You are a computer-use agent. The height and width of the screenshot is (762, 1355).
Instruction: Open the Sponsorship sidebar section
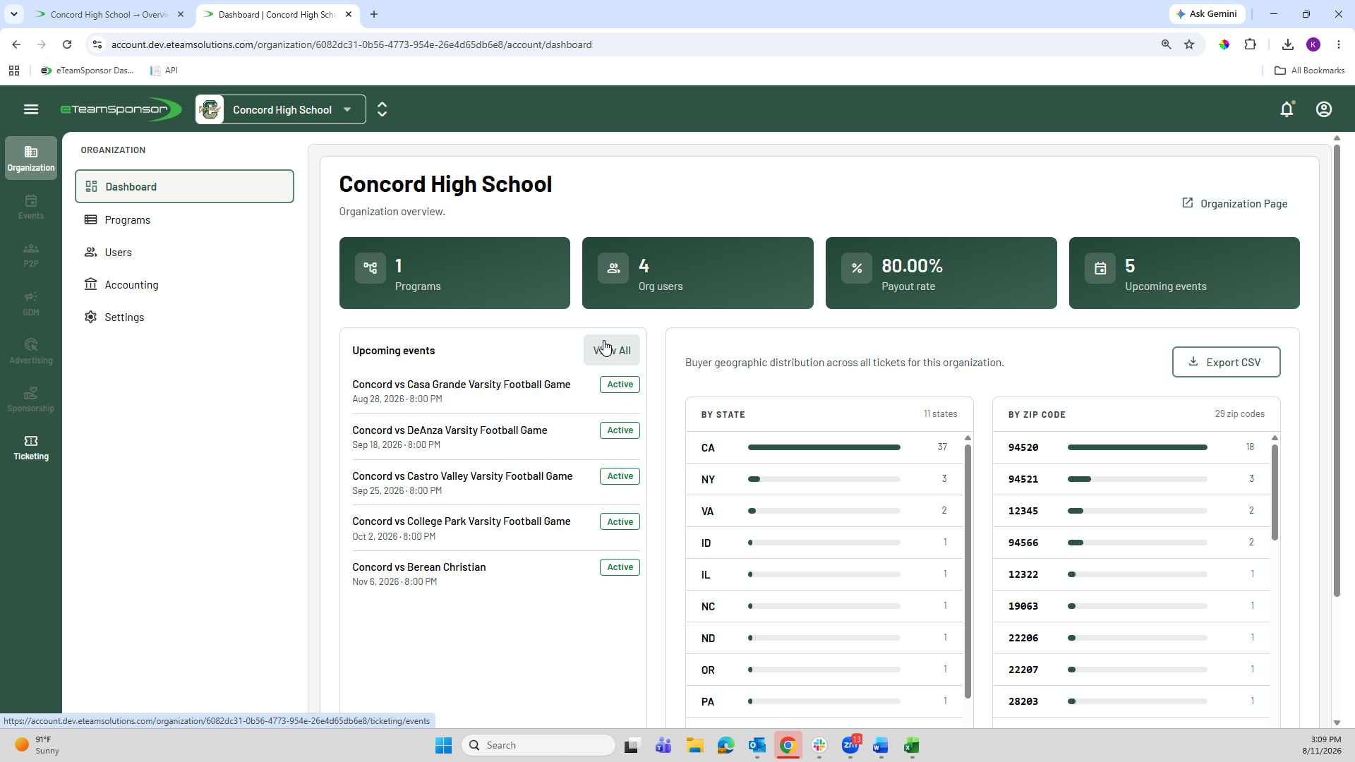31,399
